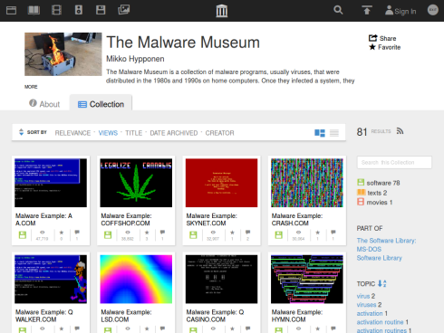This screenshot has width=444, height=333.
Task: Open the Web section icon in top bar
Action: click(11, 10)
